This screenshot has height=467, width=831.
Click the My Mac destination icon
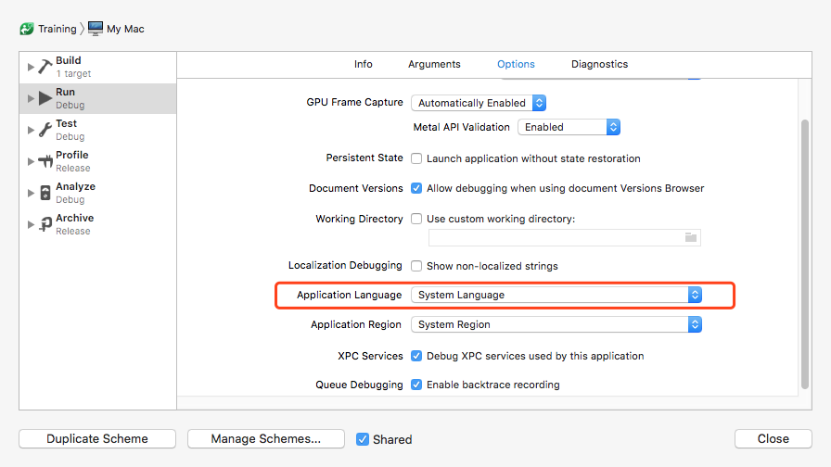pos(96,29)
